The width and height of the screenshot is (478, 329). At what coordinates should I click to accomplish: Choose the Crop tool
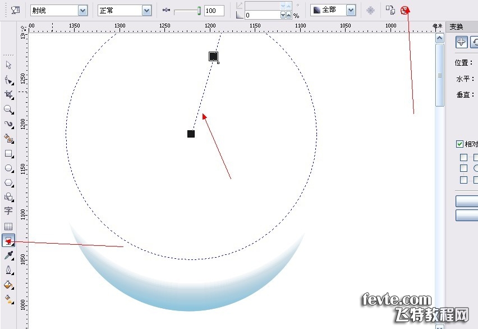[x=8, y=95]
